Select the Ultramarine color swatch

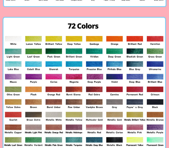pyautogui.click(x=155, y=64)
